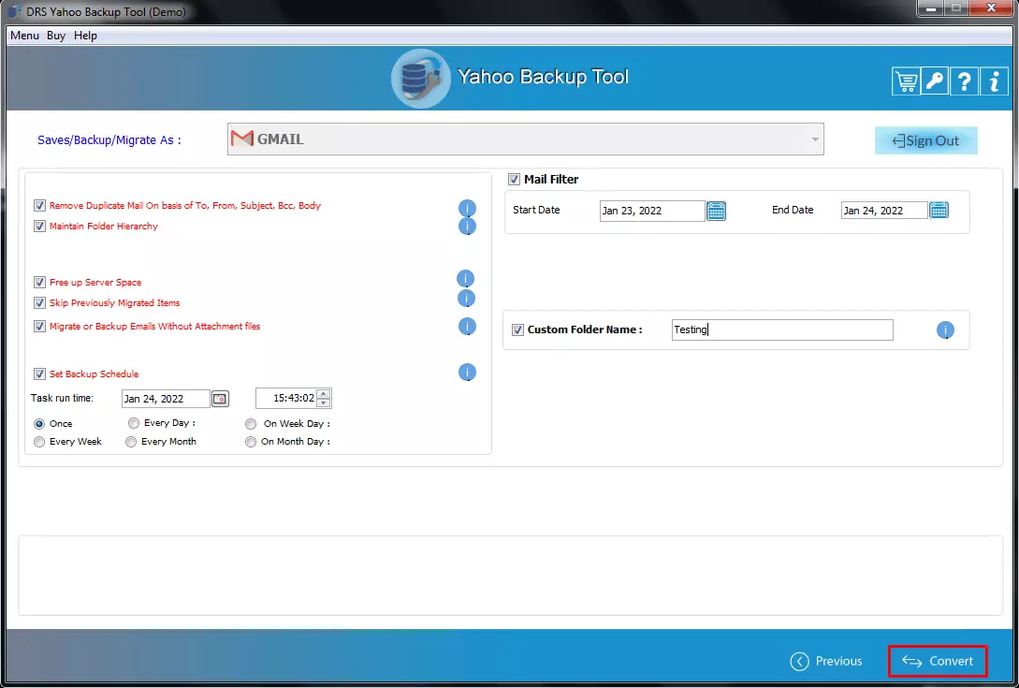Click the key activation icon

click(935, 81)
